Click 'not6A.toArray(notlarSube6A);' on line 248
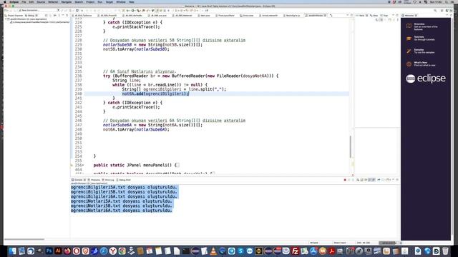458x257 pixels. [136, 129]
